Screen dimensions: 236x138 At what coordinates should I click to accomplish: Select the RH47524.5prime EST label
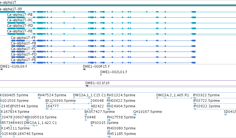[52, 95]
